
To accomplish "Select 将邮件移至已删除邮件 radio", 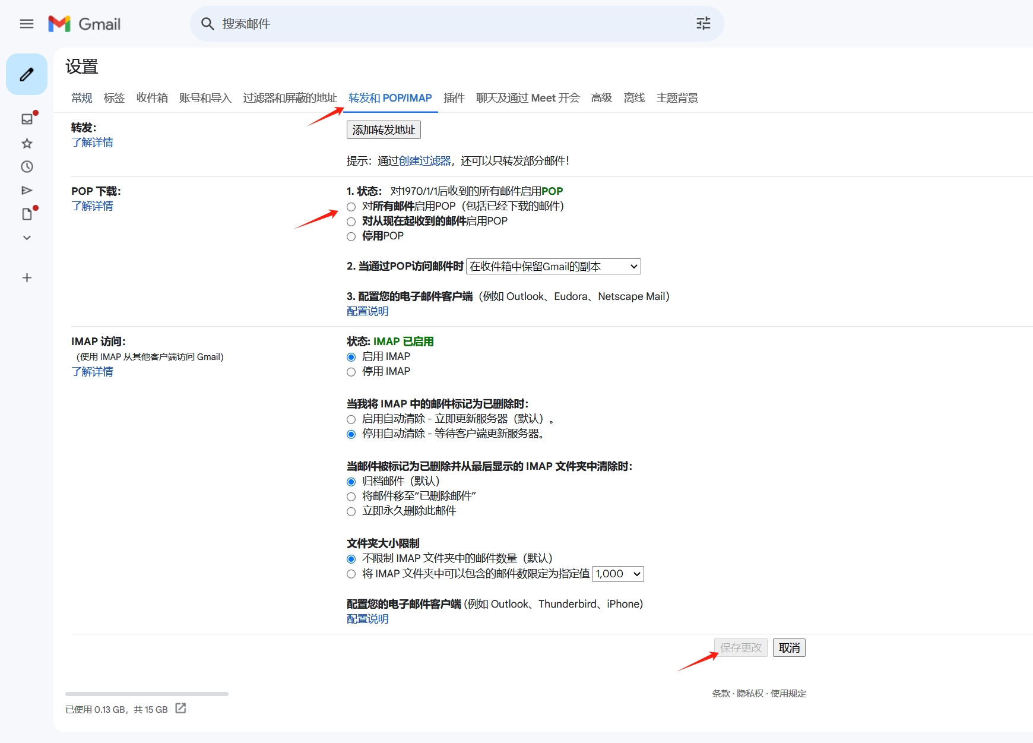I will coord(351,497).
